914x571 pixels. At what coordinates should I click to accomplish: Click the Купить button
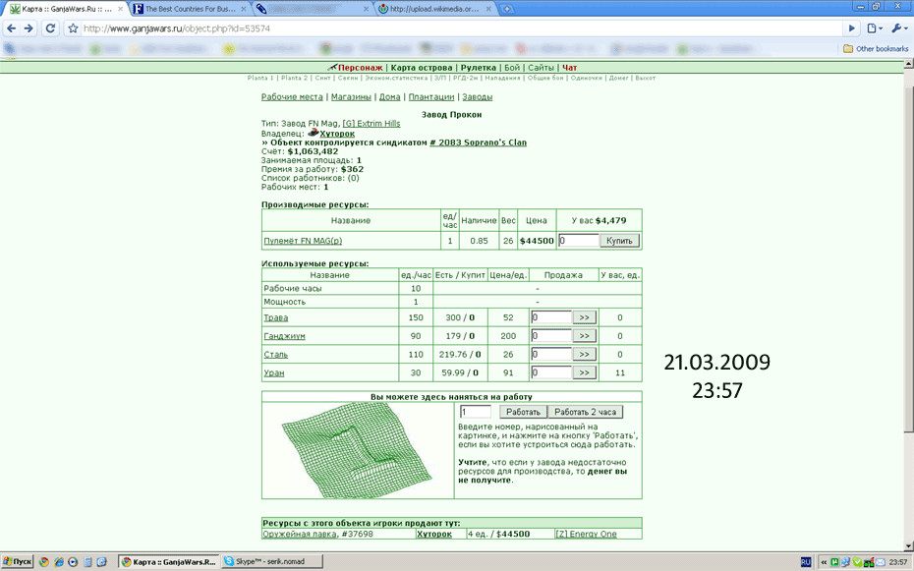point(619,240)
